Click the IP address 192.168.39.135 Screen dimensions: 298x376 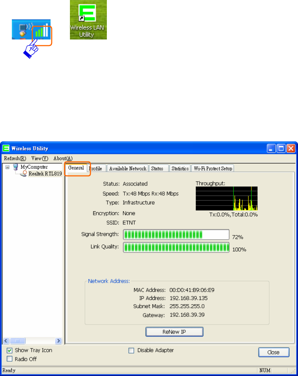(189, 298)
